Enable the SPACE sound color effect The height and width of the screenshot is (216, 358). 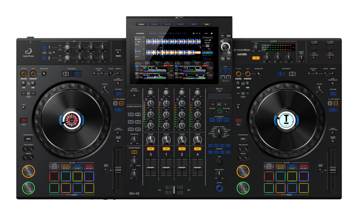pyautogui.click(x=131, y=114)
